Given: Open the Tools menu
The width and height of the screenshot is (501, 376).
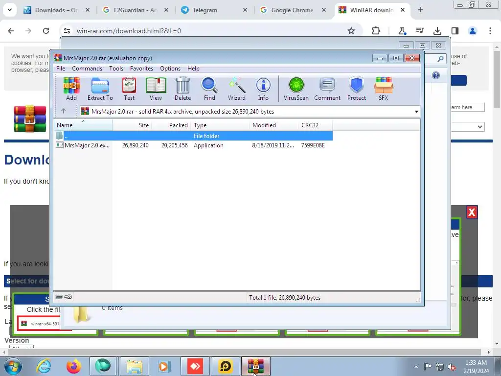Looking at the screenshot, I should 116,69.
